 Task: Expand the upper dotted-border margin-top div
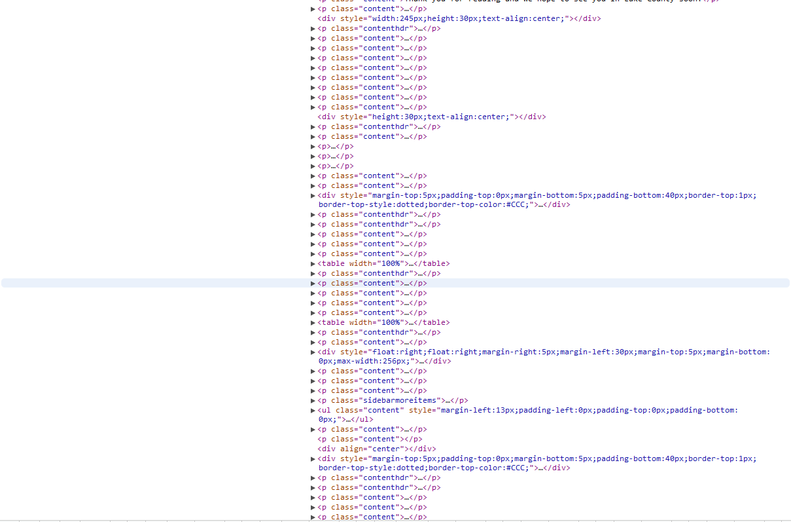click(313, 195)
